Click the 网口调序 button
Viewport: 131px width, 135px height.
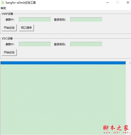(26, 28)
